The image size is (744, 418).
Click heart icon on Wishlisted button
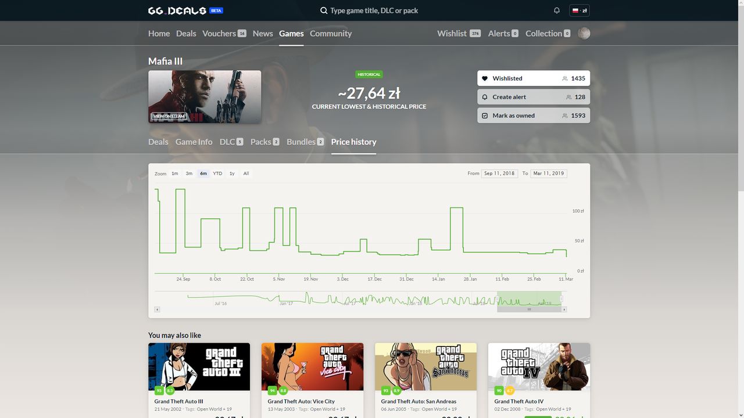[485, 78]
